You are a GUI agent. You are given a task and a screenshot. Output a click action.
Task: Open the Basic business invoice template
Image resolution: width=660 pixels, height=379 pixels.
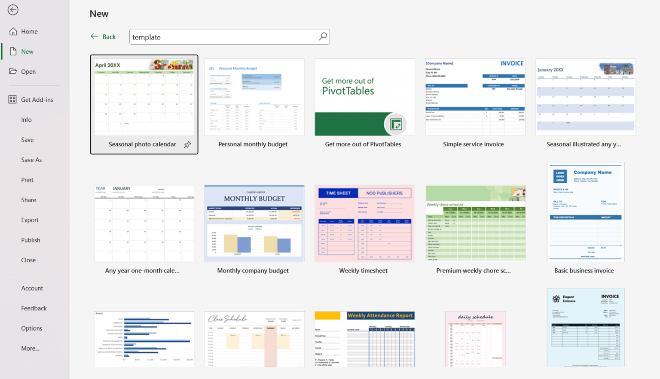tap(585, 212)
